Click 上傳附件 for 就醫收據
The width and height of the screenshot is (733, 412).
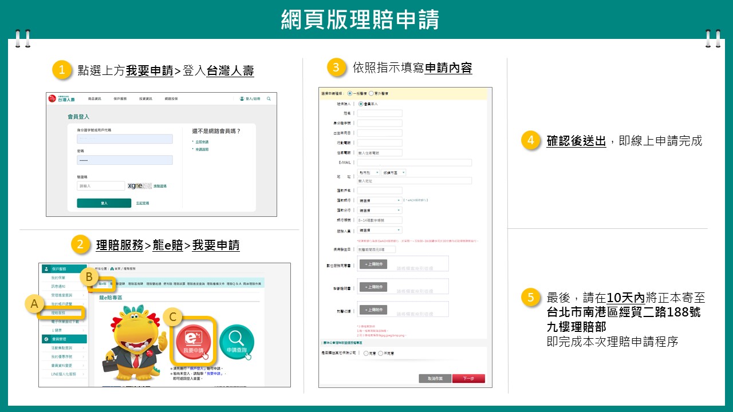click(373, 310)
